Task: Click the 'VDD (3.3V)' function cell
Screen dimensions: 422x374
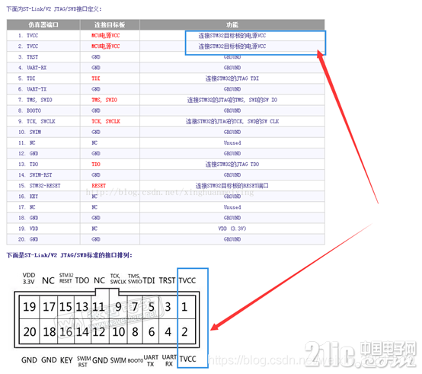Action: [232, 229]
